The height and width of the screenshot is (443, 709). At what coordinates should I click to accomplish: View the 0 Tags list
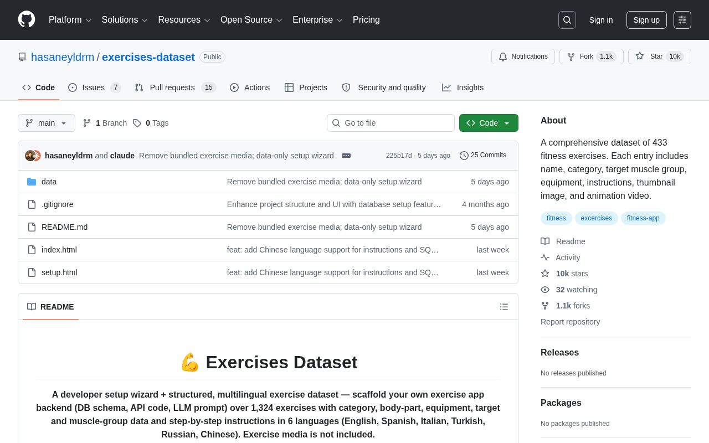coord(151,123)
